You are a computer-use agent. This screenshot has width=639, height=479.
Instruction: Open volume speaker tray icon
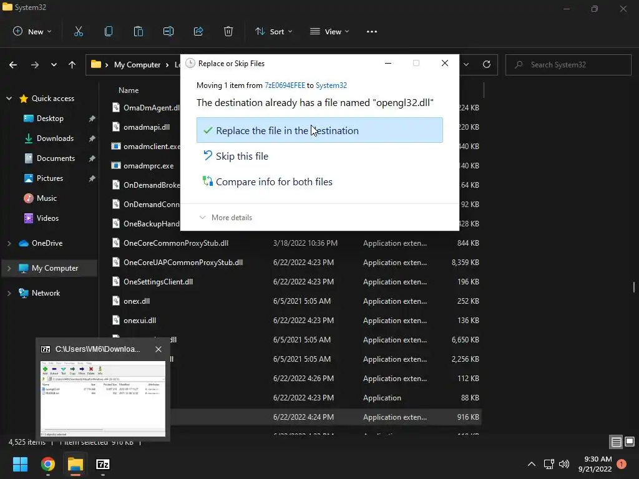click(564, 464)
